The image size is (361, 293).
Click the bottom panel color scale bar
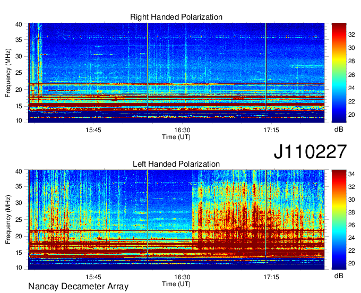click(x=339, y=220)
